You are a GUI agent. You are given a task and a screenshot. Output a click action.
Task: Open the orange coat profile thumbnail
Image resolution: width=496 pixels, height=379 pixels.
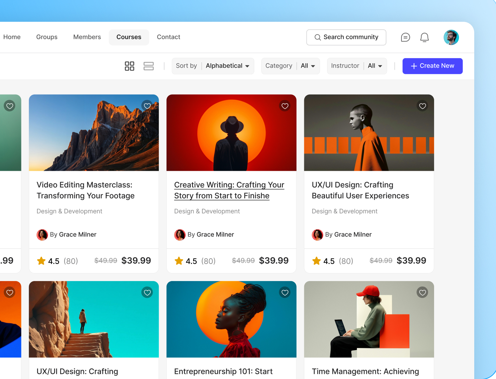[x=369, y=133]
